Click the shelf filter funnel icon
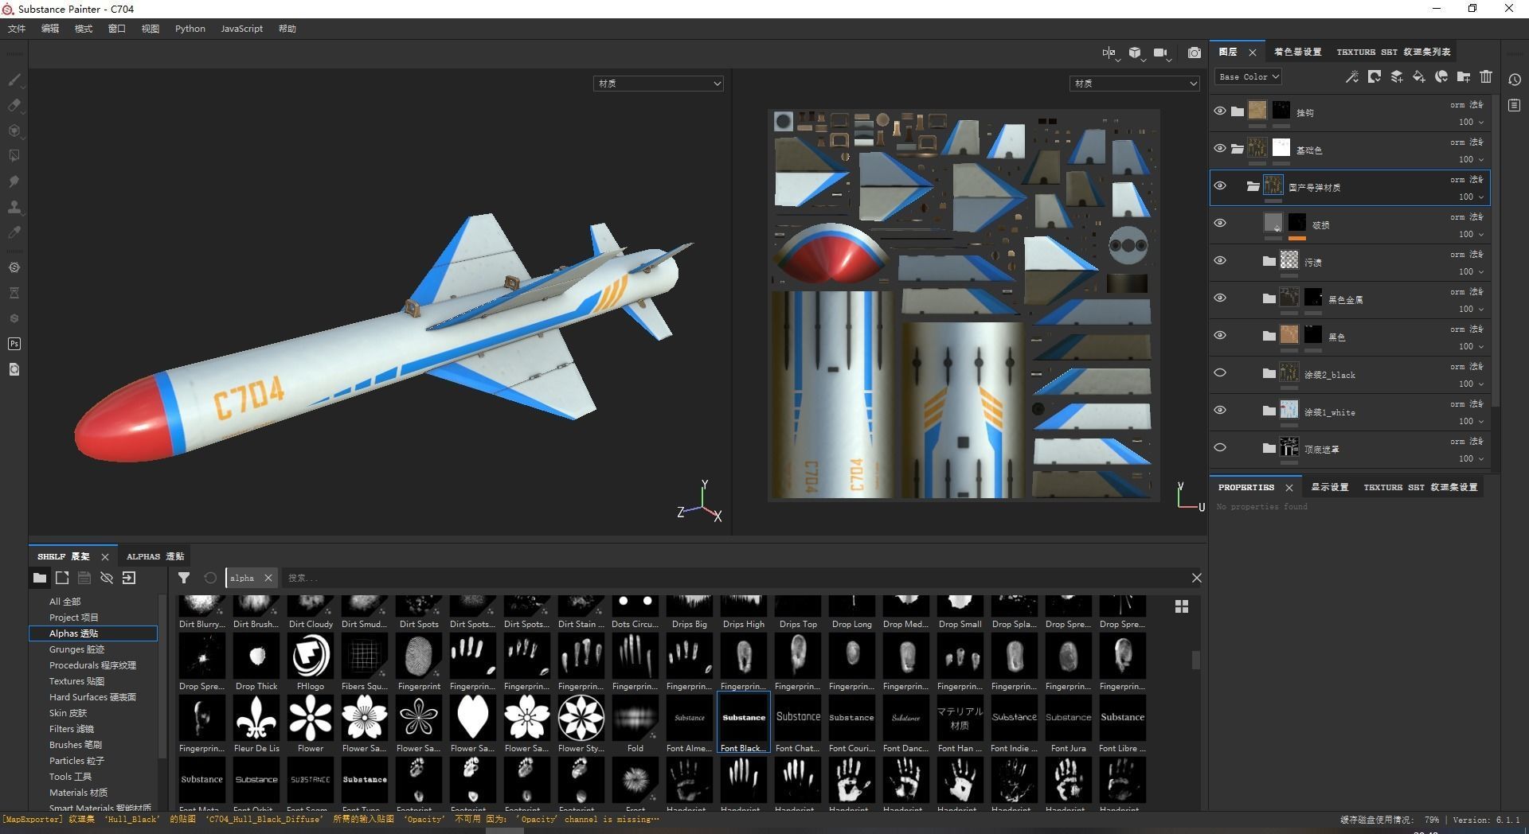 [184, 578]
